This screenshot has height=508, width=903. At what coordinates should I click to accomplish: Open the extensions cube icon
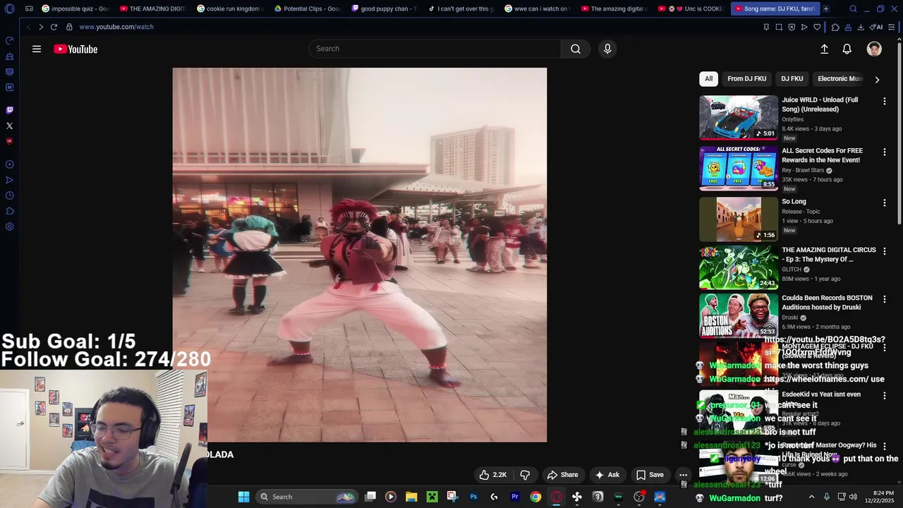835,27
